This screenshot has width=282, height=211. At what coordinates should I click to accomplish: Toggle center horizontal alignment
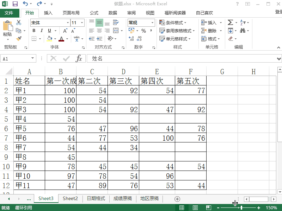(99, 31)
